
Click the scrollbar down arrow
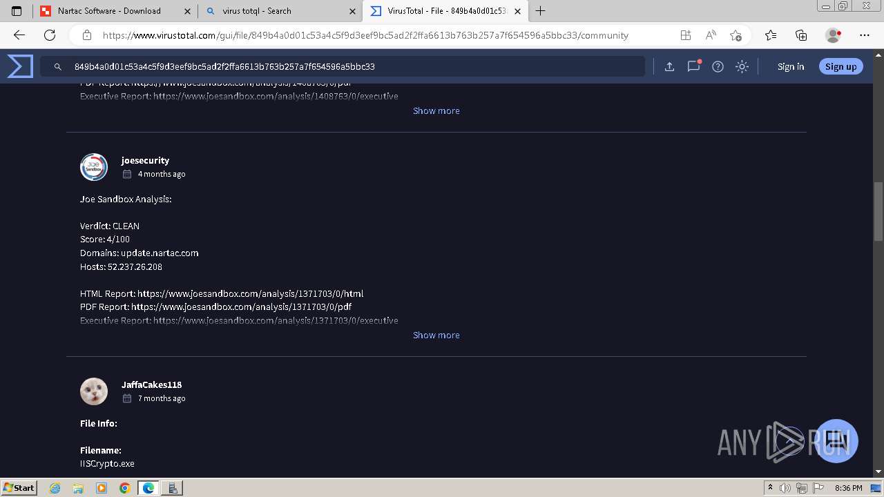click(878, 471)
